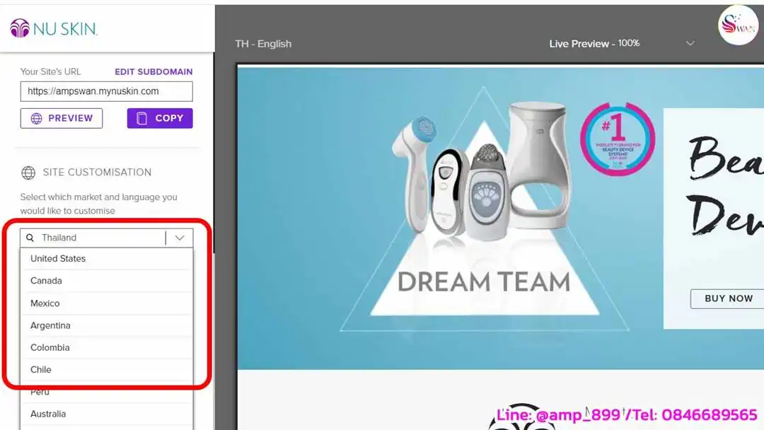Click the Site Customisation globe icon
Viewport: 764px width, 430px height.
(x=28, y=173)
